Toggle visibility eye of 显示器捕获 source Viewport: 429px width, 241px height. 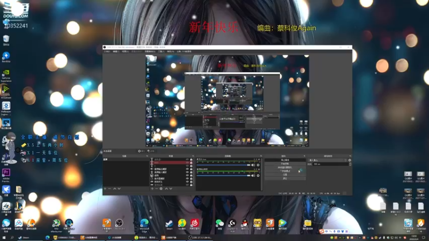[x=187, y=178]
